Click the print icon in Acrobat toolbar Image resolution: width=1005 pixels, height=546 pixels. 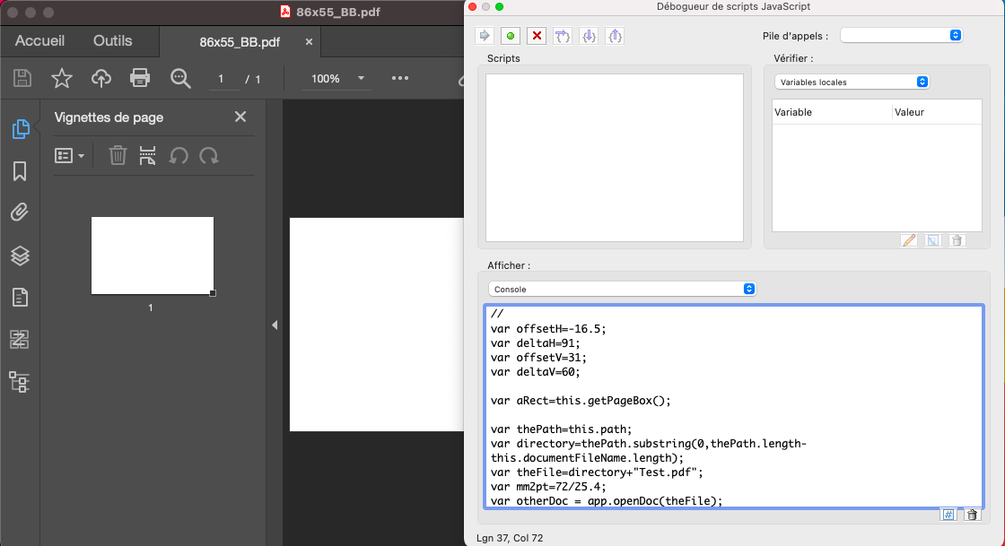[140, 78]
